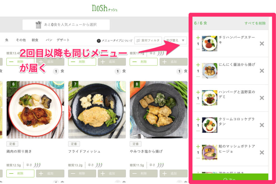Open the やみつき塩から揚げ dish photo
The height and width of the screenshot is (184, 276).
click(158, 110)
